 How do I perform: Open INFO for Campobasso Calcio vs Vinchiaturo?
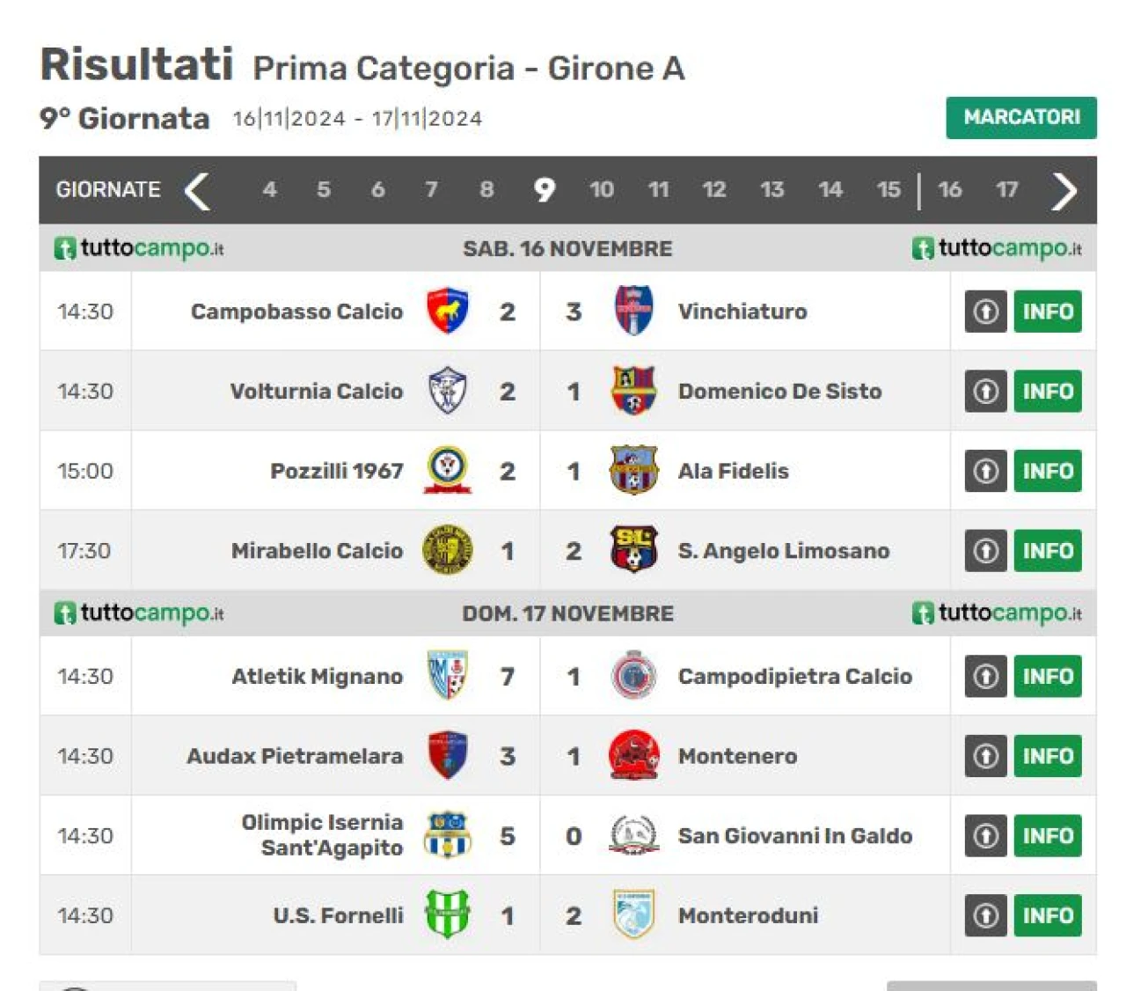tap(1048, 312)
